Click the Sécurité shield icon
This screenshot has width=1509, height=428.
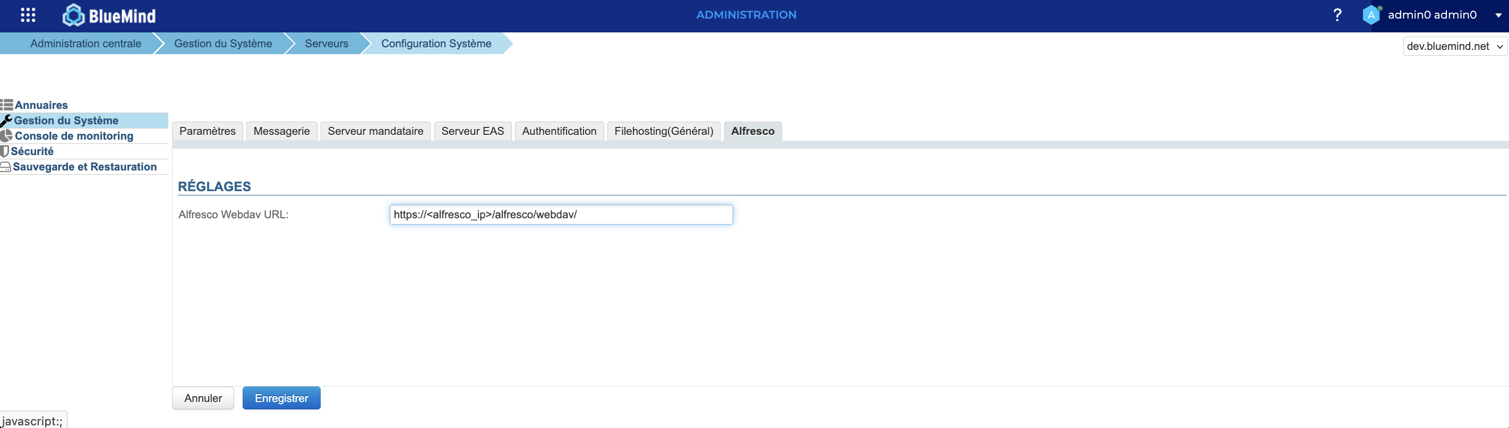tap(5, 152)
